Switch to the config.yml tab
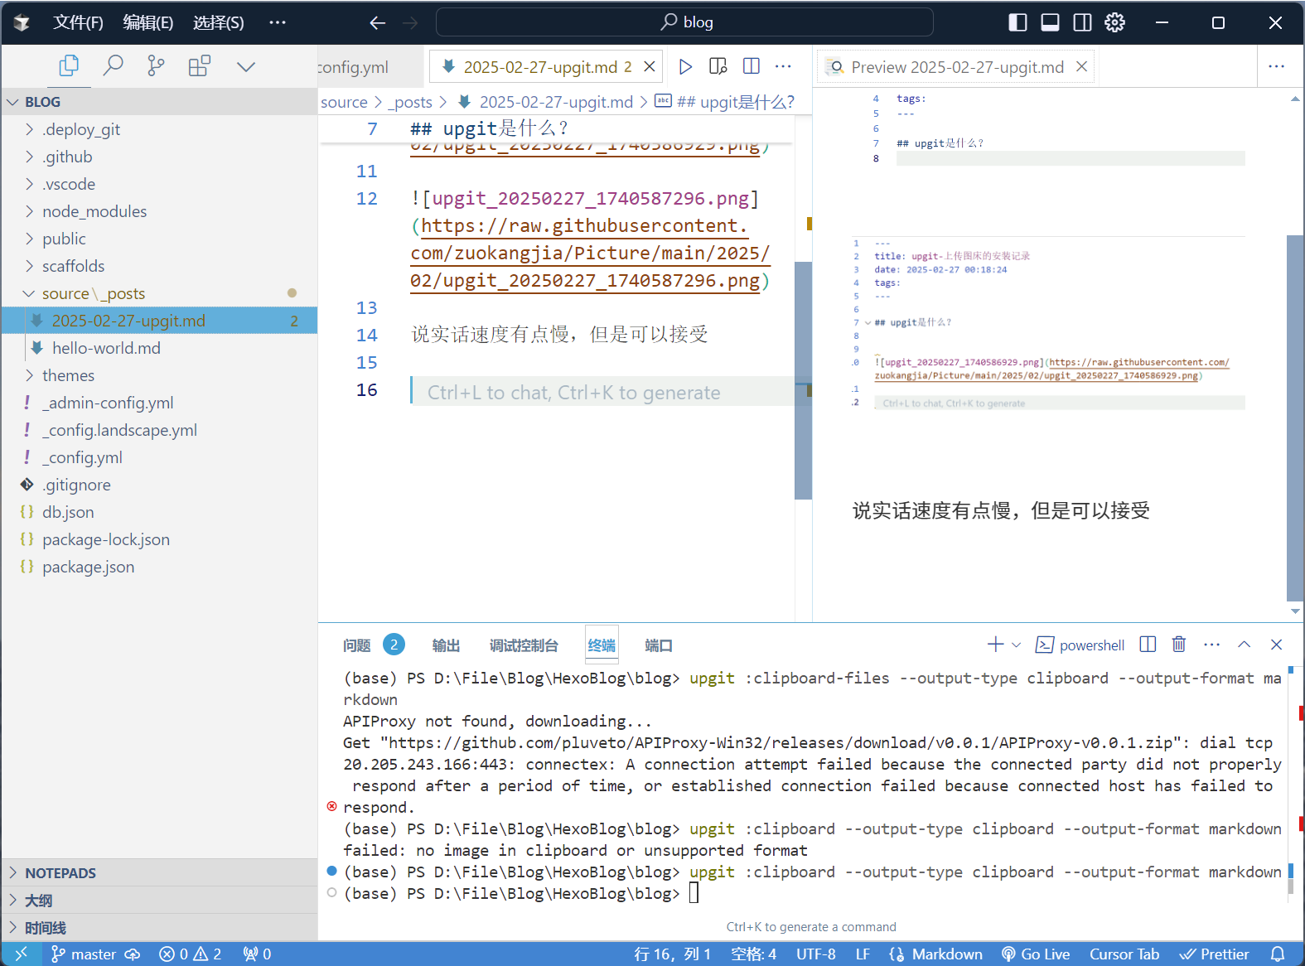Image resolution: width=1305 pixels, height=966 pixels. click(x=353, y=67)
